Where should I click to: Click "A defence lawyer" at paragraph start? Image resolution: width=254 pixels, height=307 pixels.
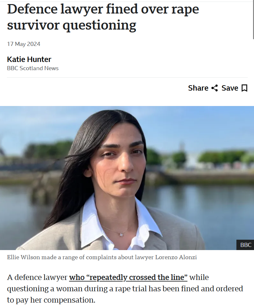[37, 277]
